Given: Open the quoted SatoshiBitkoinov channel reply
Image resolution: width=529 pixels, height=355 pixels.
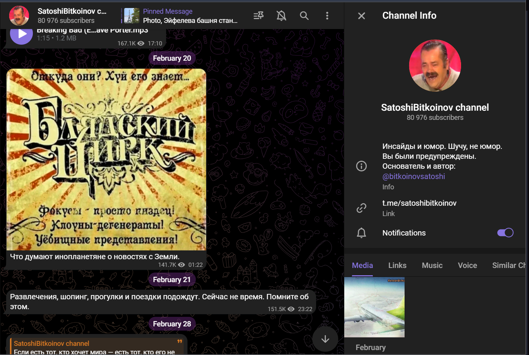Looking at the screenshot, I should tap(97, 347).
